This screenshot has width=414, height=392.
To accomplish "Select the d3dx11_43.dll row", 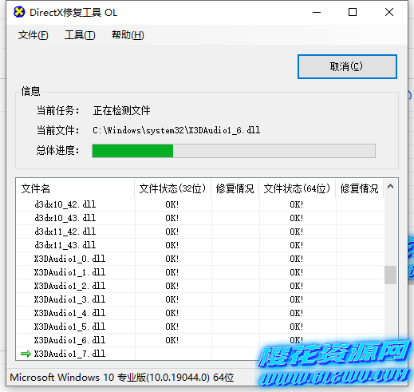I will pos(200,245).
